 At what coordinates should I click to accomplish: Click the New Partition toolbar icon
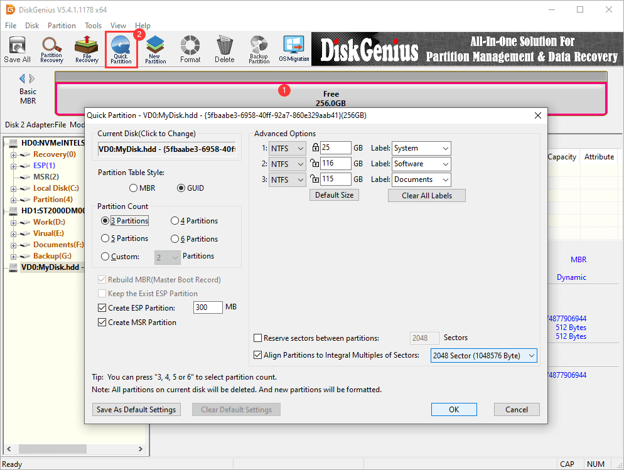[155, 50]
